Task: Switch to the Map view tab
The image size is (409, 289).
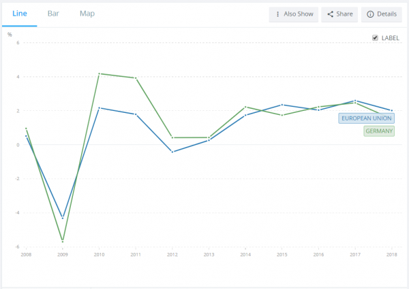Action: click(87, 14)
